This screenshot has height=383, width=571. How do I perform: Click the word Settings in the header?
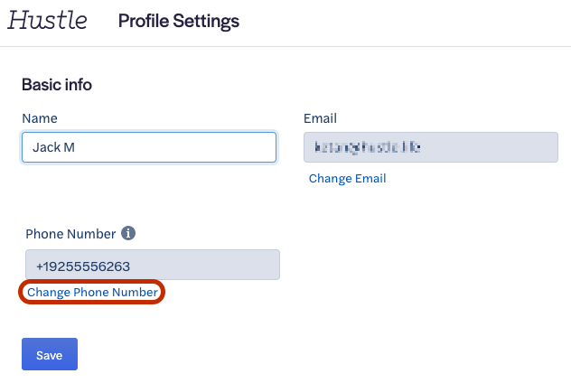(x=206, y=21)
